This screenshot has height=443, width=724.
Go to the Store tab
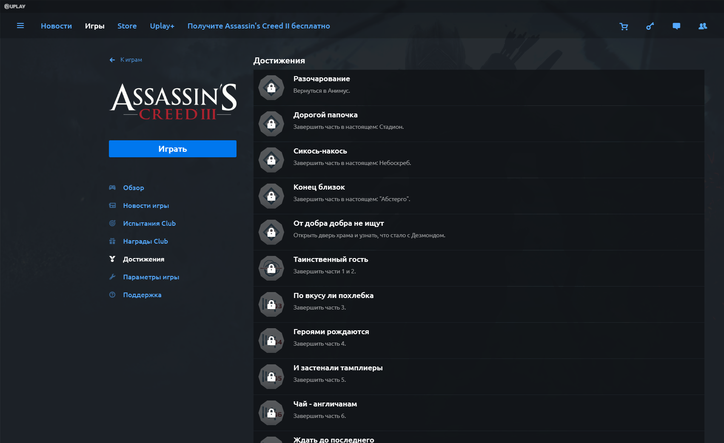pos(127,26)
